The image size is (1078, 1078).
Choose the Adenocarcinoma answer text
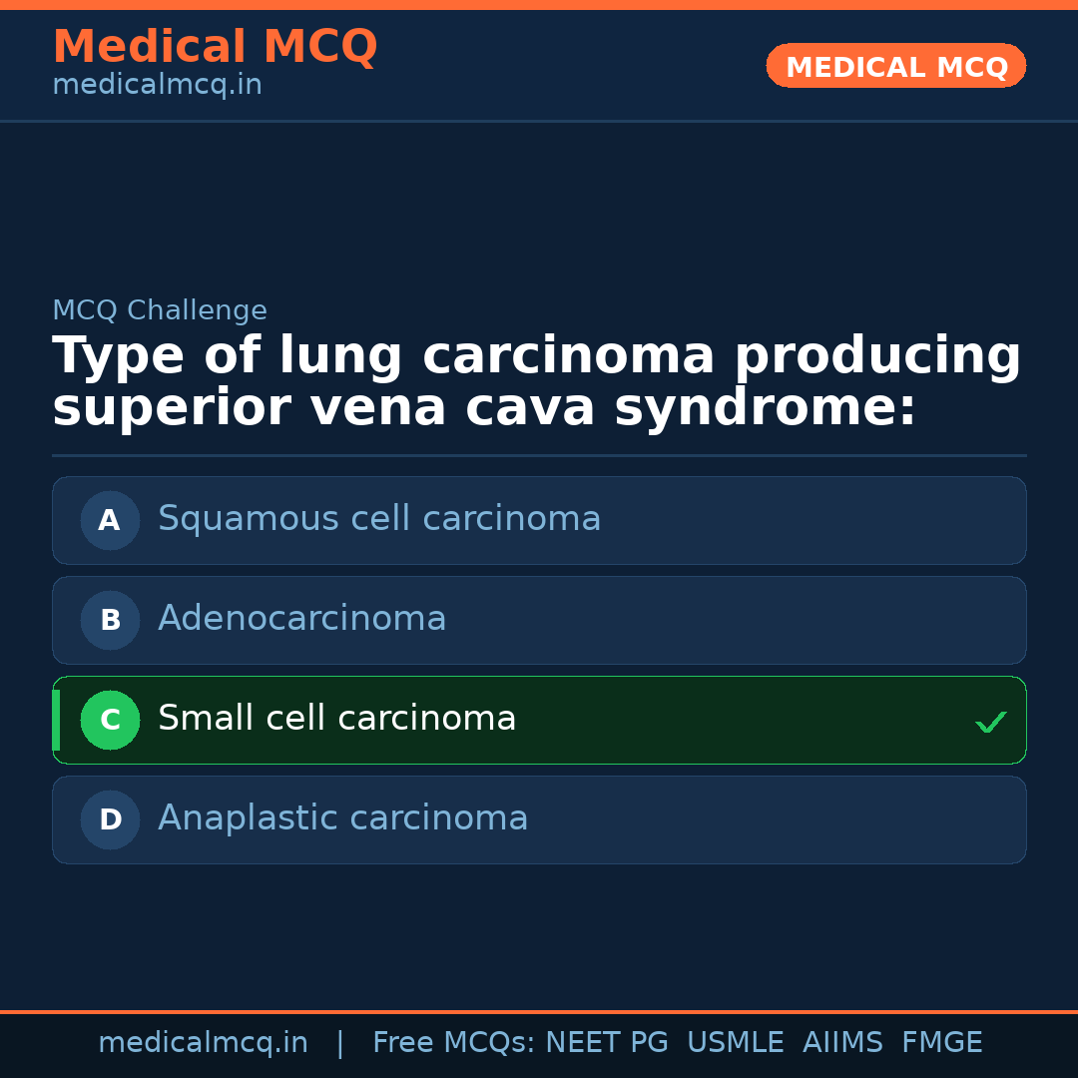click(301, 619)
